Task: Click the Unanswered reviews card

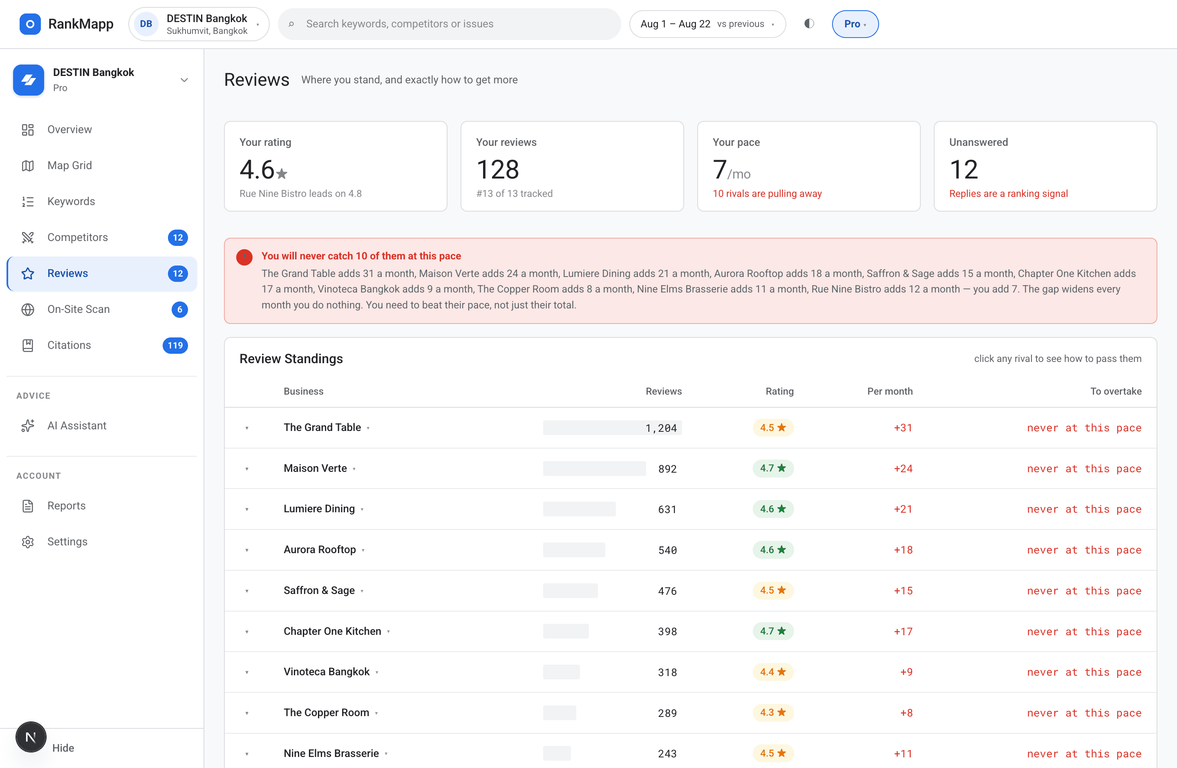Action: click(1045, 166)
